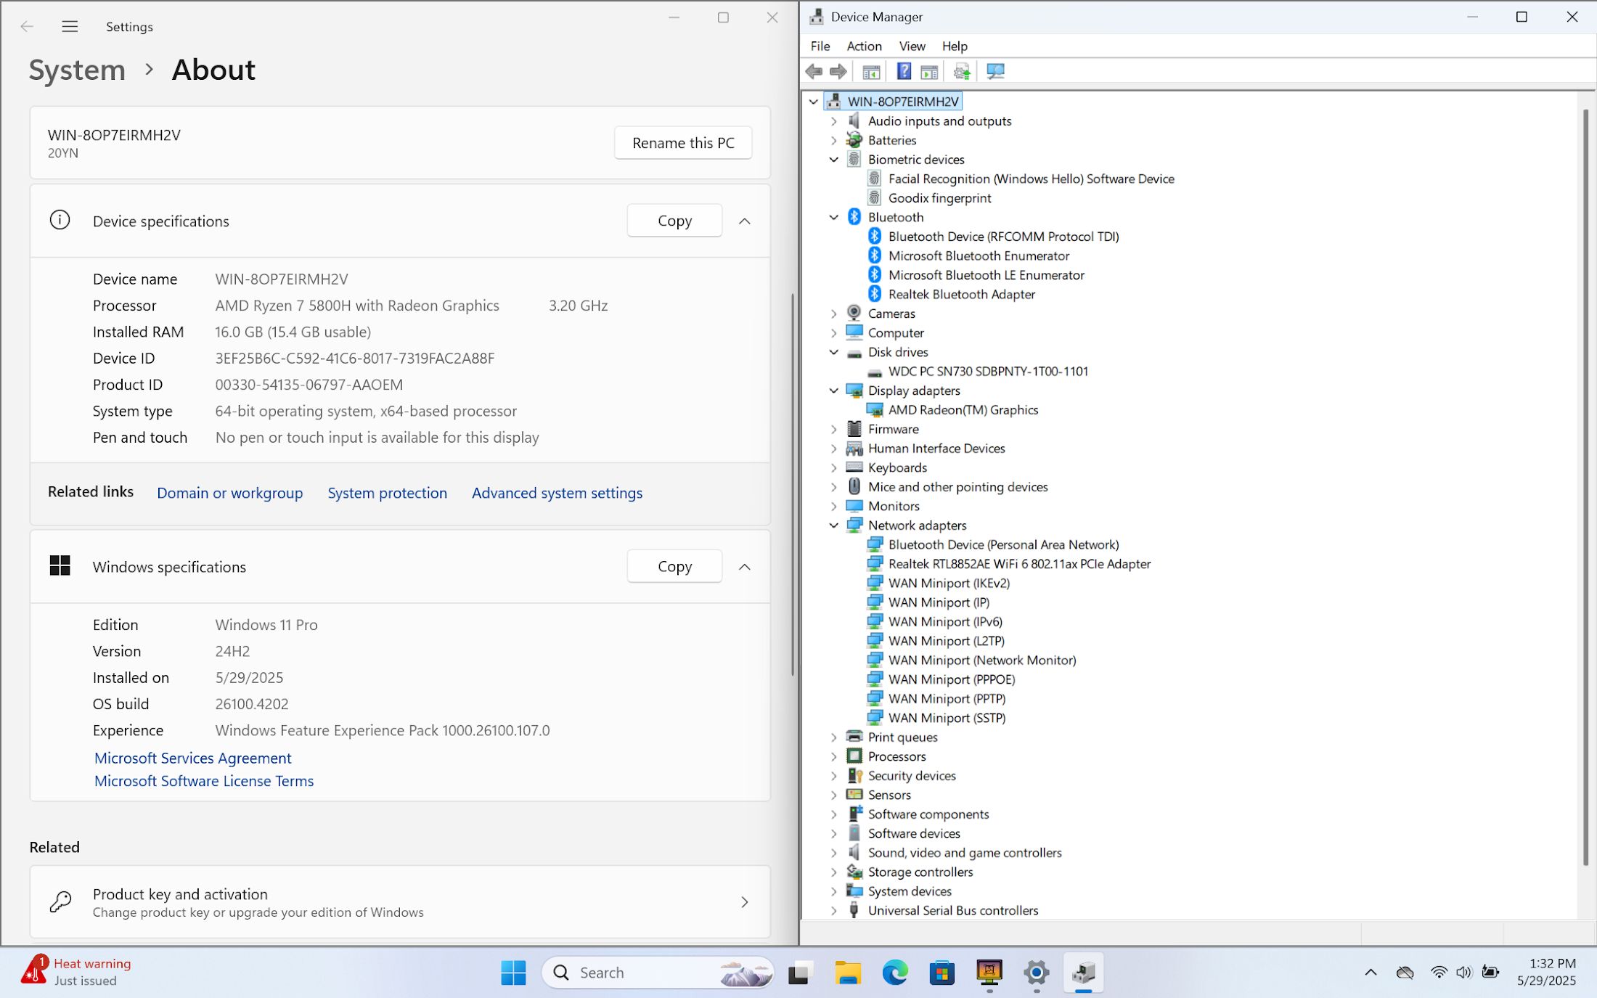
Task: Copy Device specifications
Action: [x=674, y=221]
